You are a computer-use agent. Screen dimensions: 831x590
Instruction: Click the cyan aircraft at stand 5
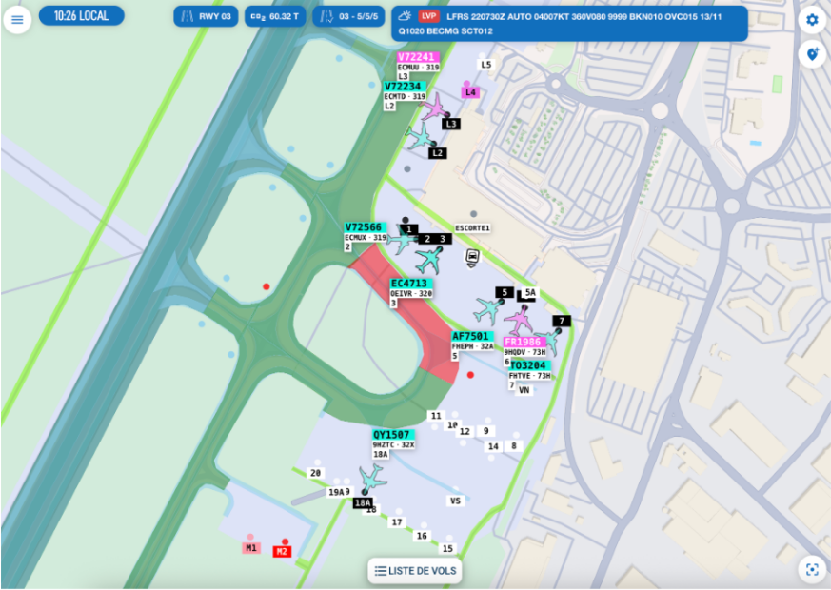point(488,310)
